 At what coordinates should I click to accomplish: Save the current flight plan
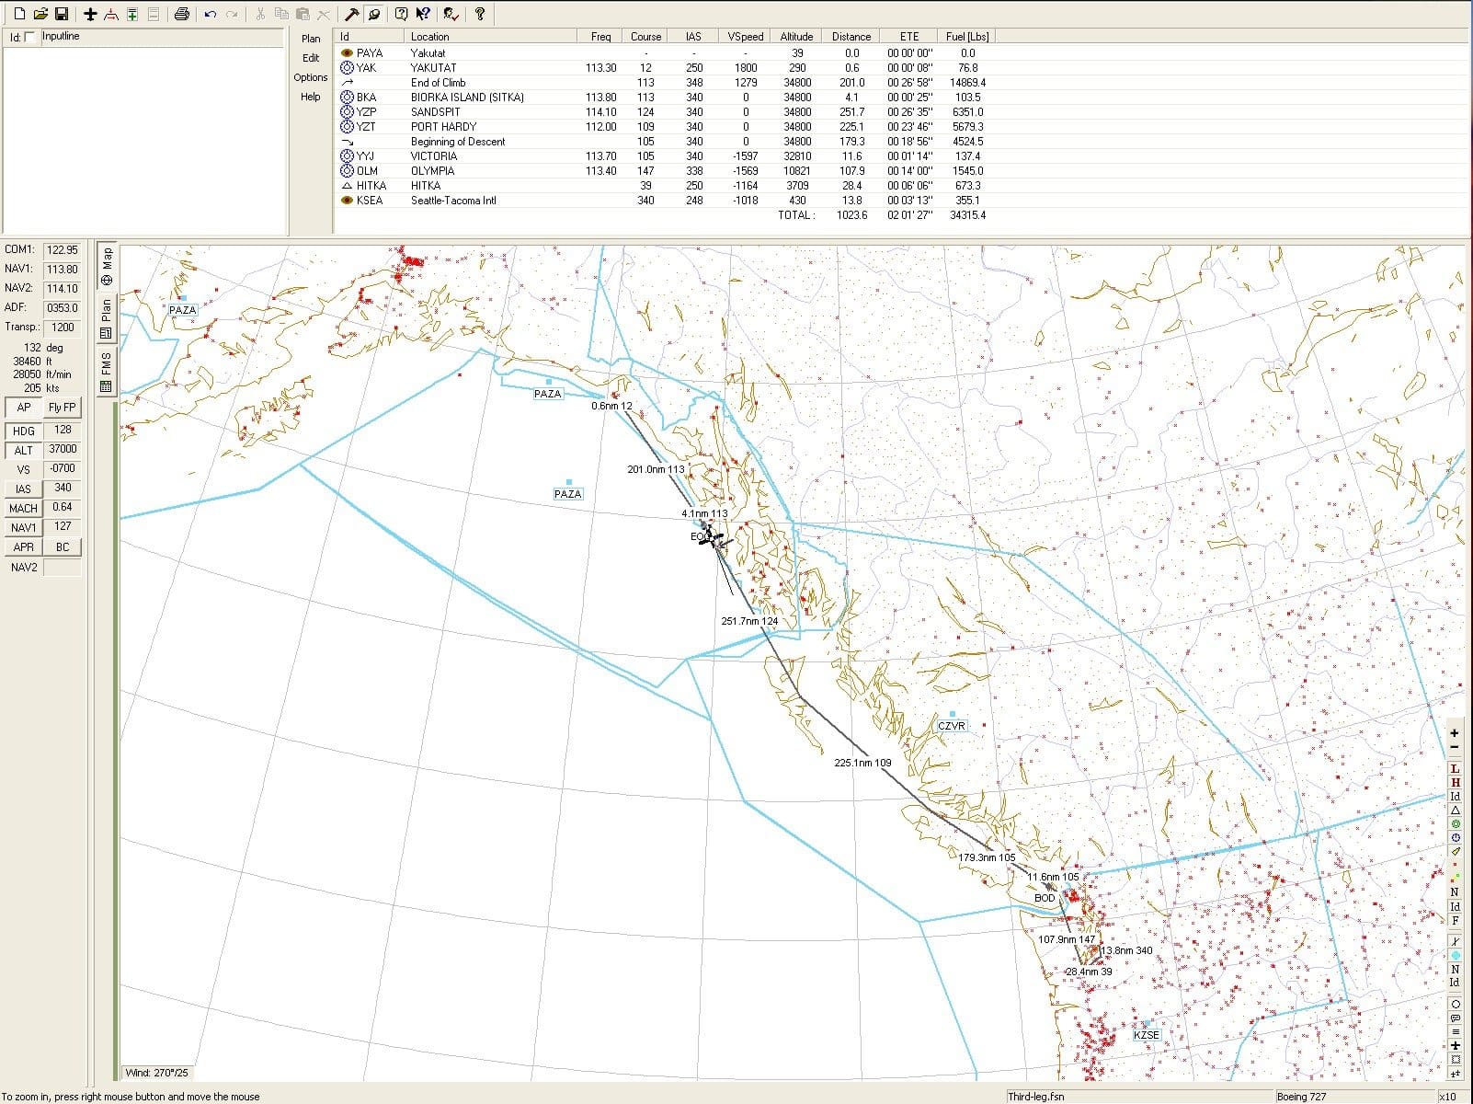(x=61, y=13)
